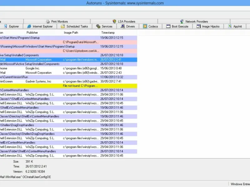This screenshot has width=250, height=187.
Task: Sort by Image Path column header
Action: tap(71, 33)
